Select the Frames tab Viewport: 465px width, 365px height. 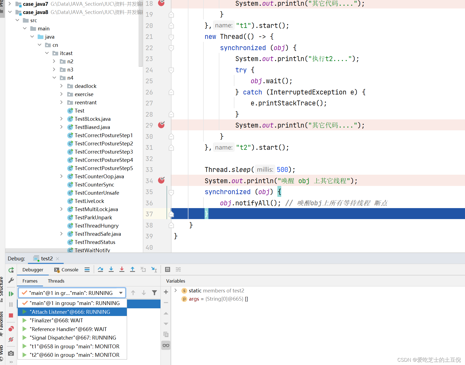(30, 281)
